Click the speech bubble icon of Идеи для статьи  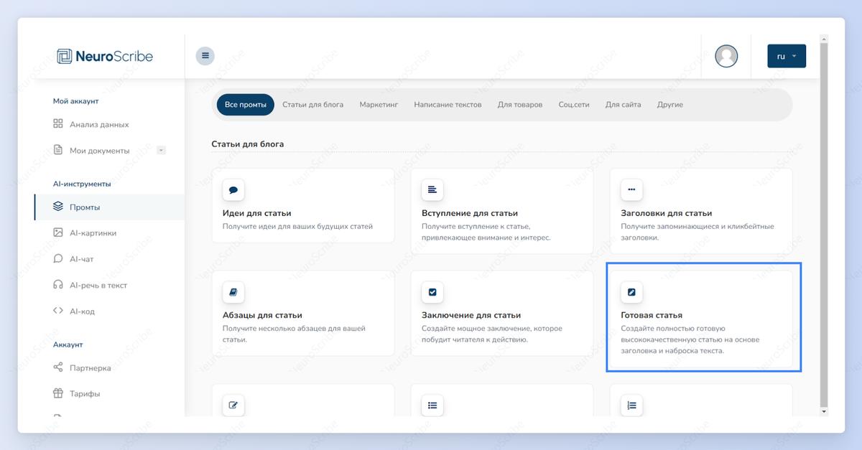[233, 190]
